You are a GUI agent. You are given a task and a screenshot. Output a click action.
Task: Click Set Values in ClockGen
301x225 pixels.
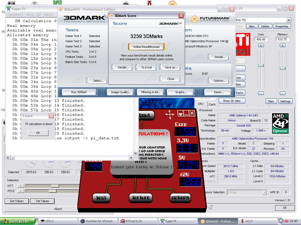point(42,201)
